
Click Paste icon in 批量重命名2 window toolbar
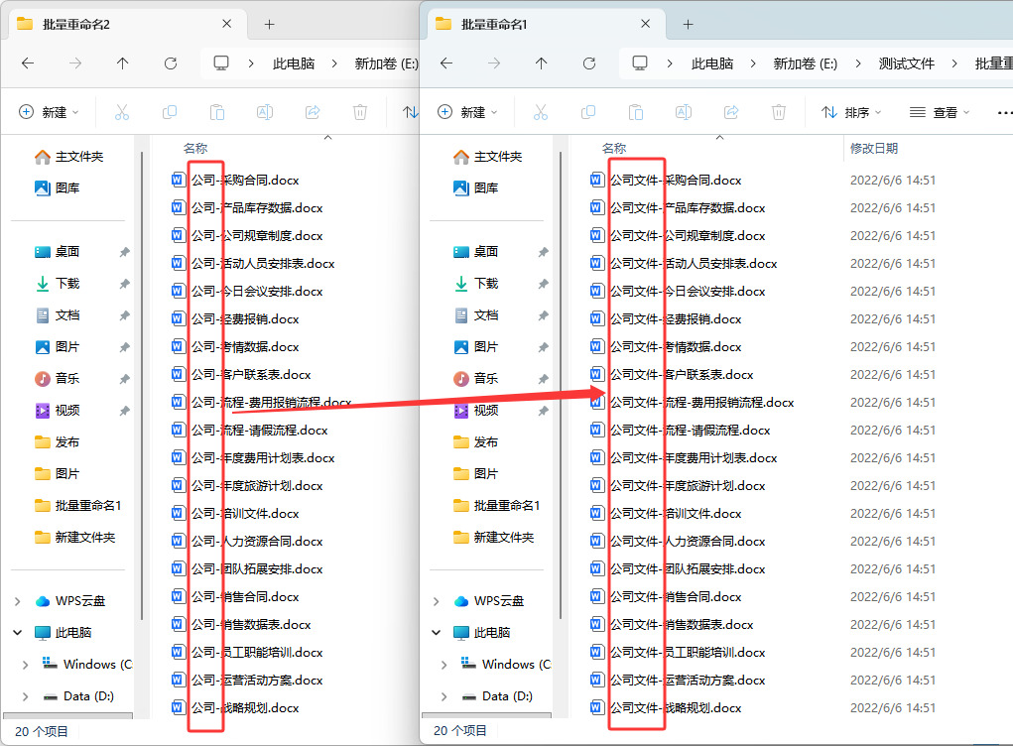click(217, 112)
